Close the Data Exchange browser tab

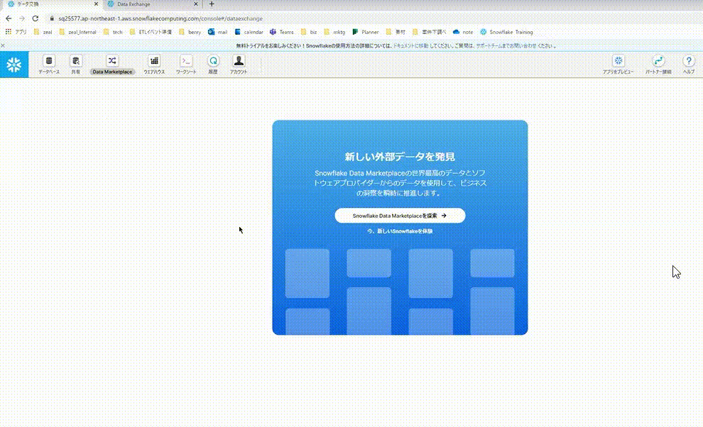click(196, 4)
